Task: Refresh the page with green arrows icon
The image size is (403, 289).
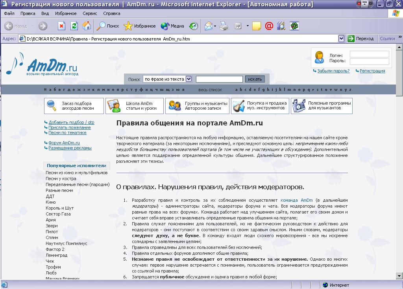Action: (74, 26)
